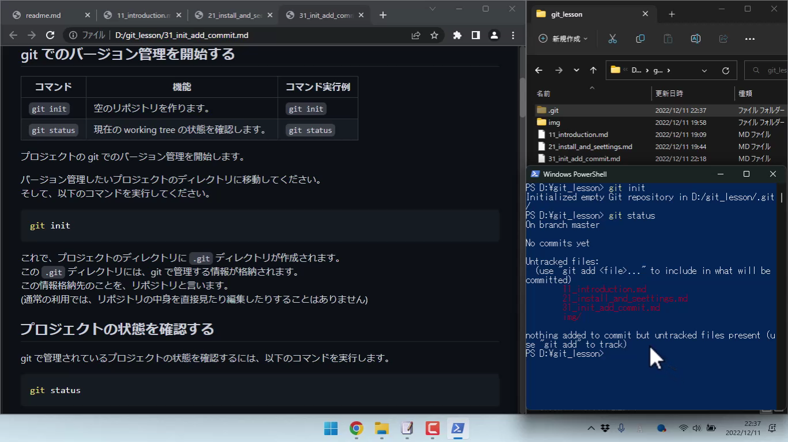Sort files by 更新日時 column
Screen dimensions: 788x442
(x=669, y=93)
